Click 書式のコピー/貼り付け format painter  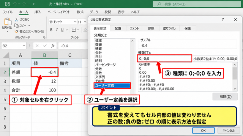(30, 31)
